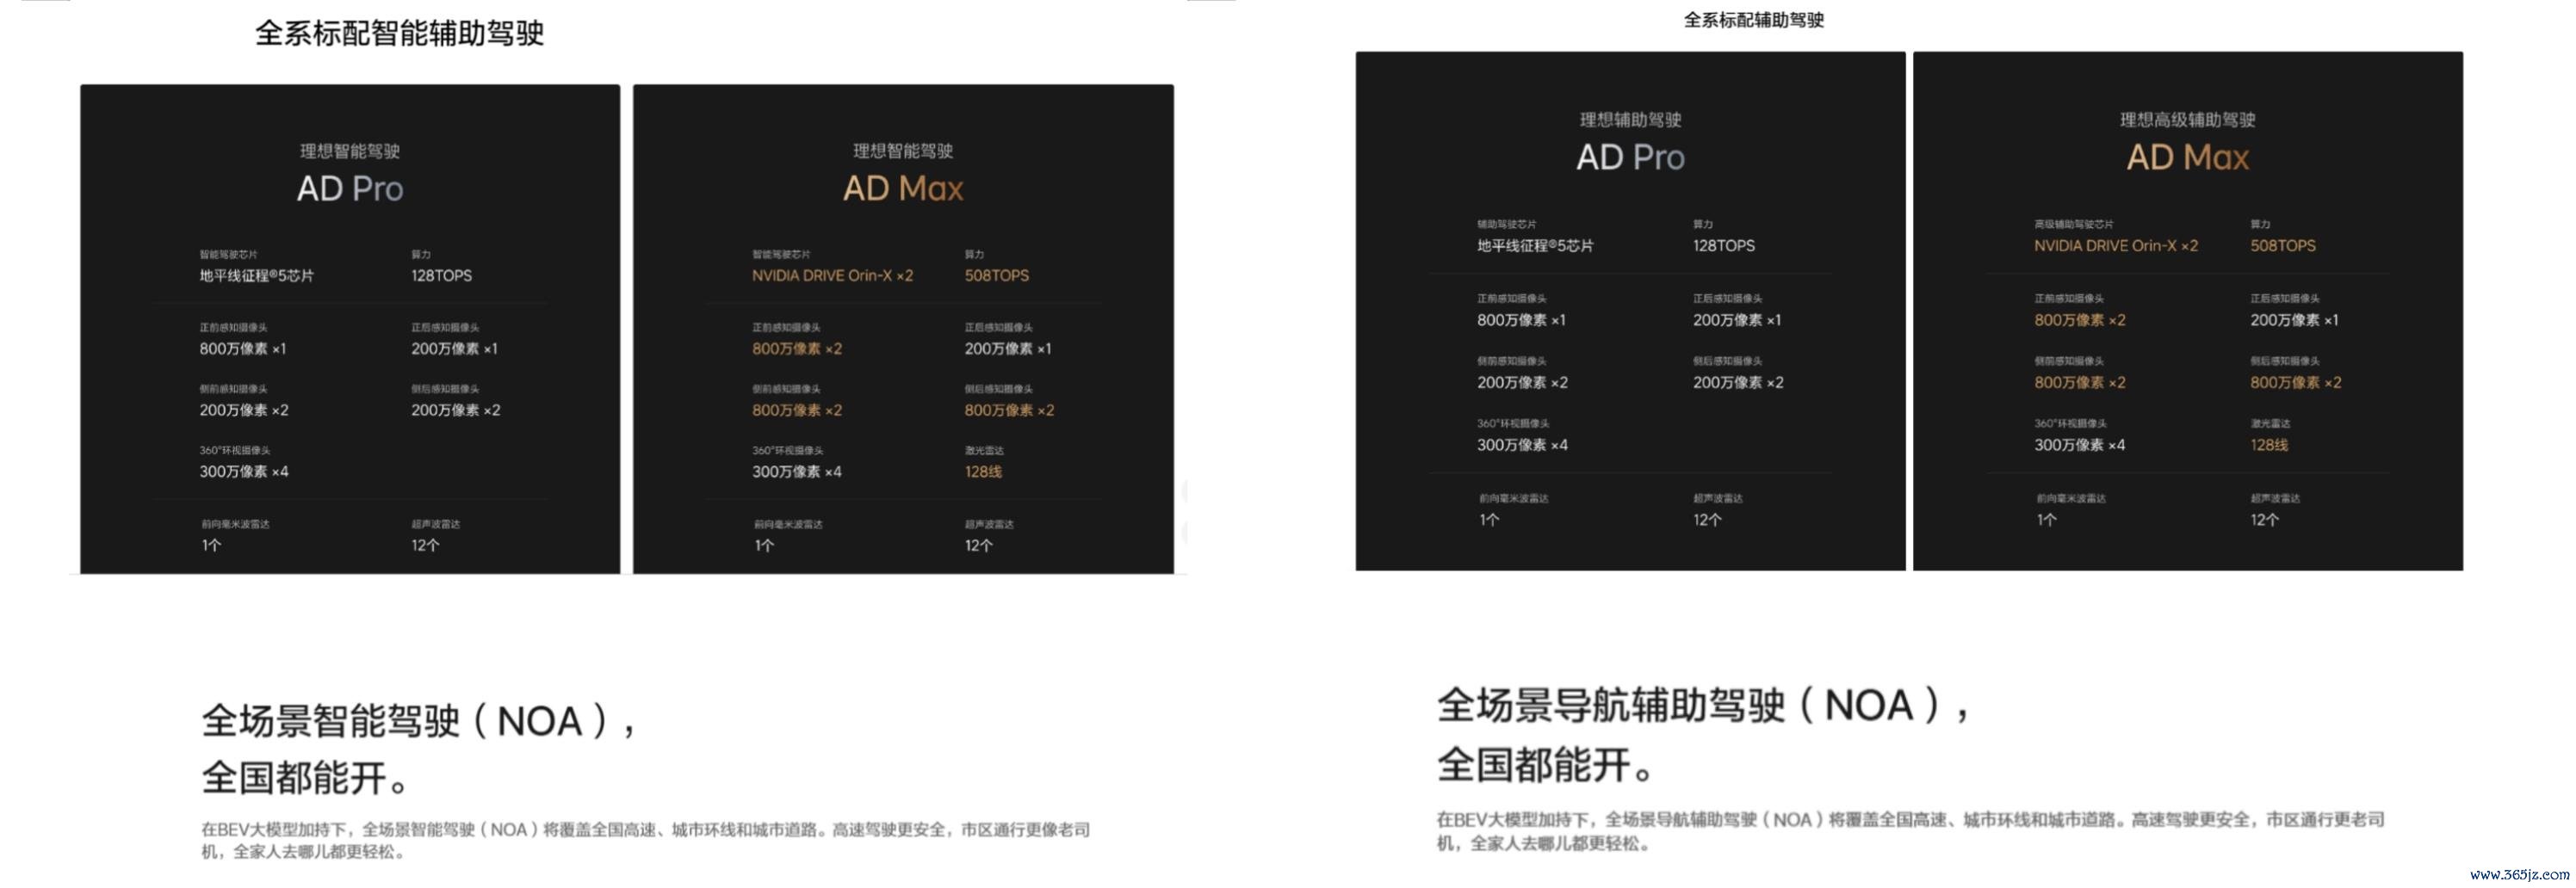Viewport: 2576px width, 888px height.
Task: Open the www.365jz.com watermark link
Action: (x=2519, y=875)
